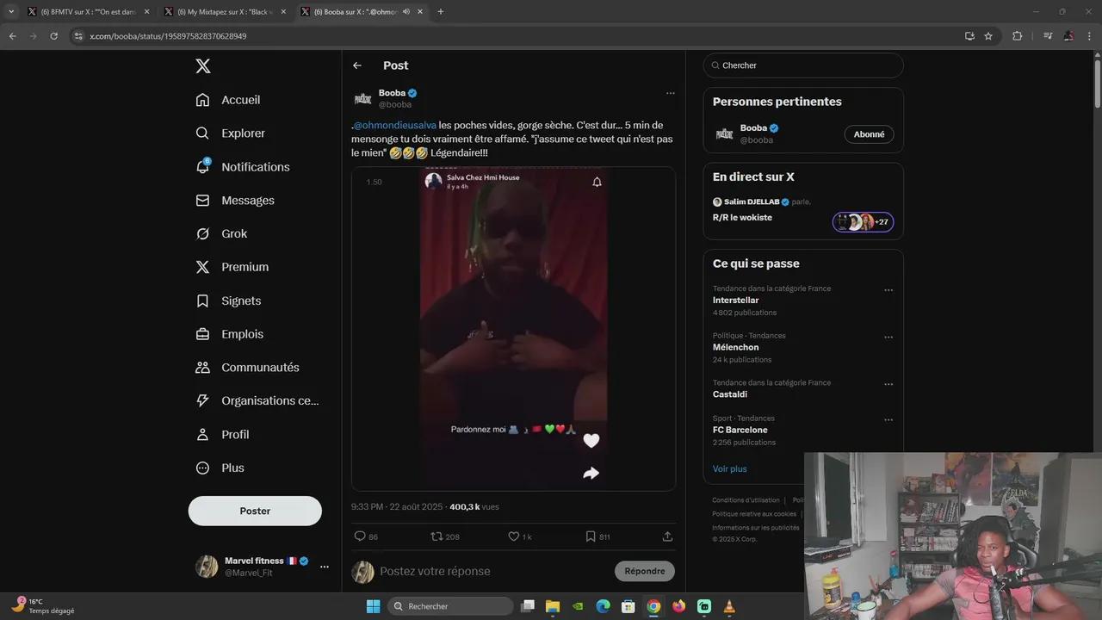Click the browser back arrow
This screenshot has width=1102, height=620.
[12, 36]
